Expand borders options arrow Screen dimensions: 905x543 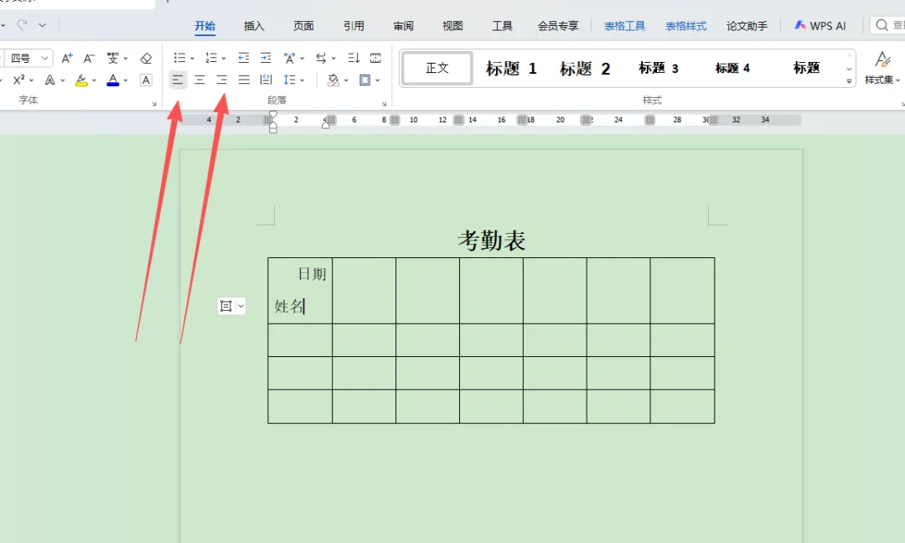377,80
